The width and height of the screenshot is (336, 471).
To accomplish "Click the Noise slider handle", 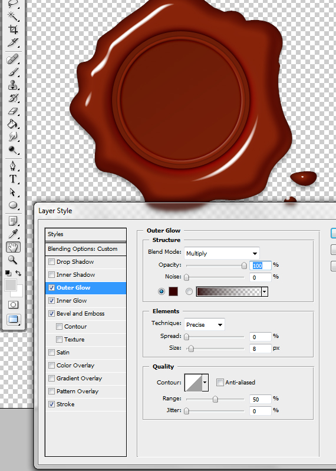I will [x=186, y=277].
